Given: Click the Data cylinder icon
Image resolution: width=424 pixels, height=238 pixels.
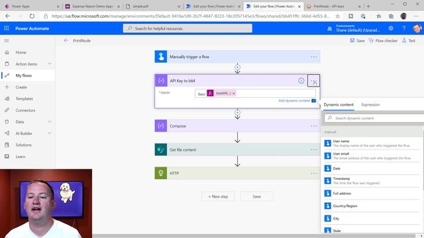Looking at the screenshot, I should pos(7,122).
